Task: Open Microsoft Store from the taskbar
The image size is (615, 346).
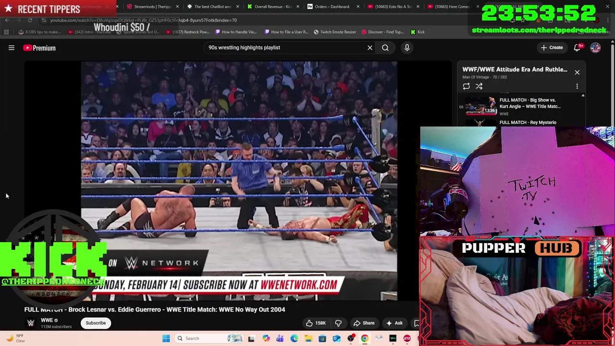Action: click(x=322, y=338)
